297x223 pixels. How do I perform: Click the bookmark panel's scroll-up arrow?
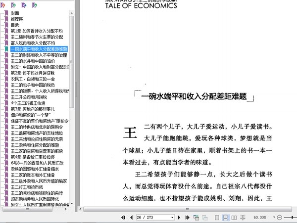click(x=72, y=13)
